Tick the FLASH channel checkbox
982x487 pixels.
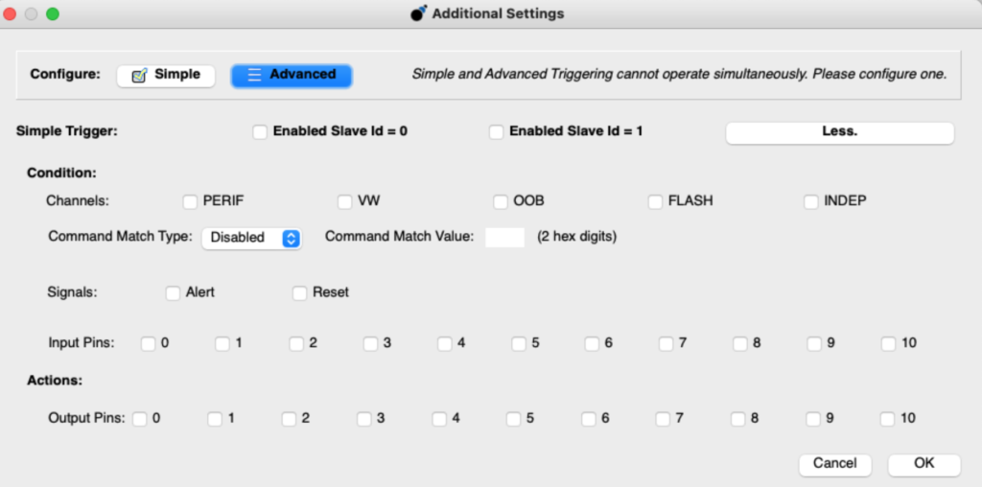656,201
